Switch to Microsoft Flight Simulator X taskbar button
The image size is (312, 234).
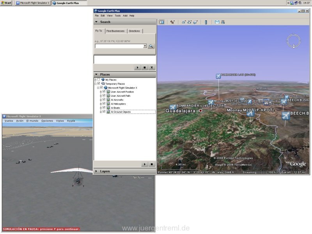33,3
